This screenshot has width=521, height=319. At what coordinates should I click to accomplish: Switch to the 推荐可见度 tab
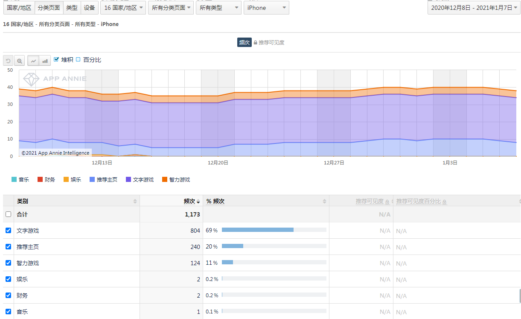pos(271,42)
